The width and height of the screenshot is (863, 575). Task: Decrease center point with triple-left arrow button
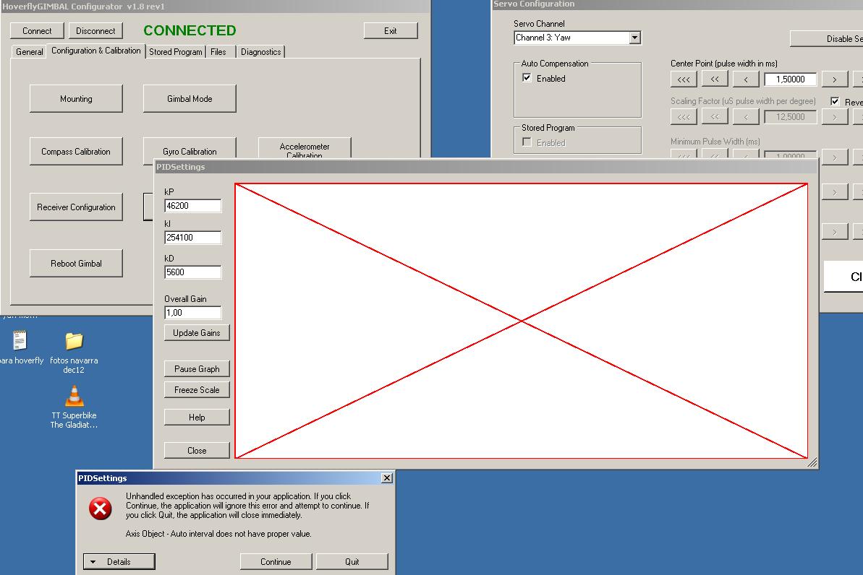[684, 79]
